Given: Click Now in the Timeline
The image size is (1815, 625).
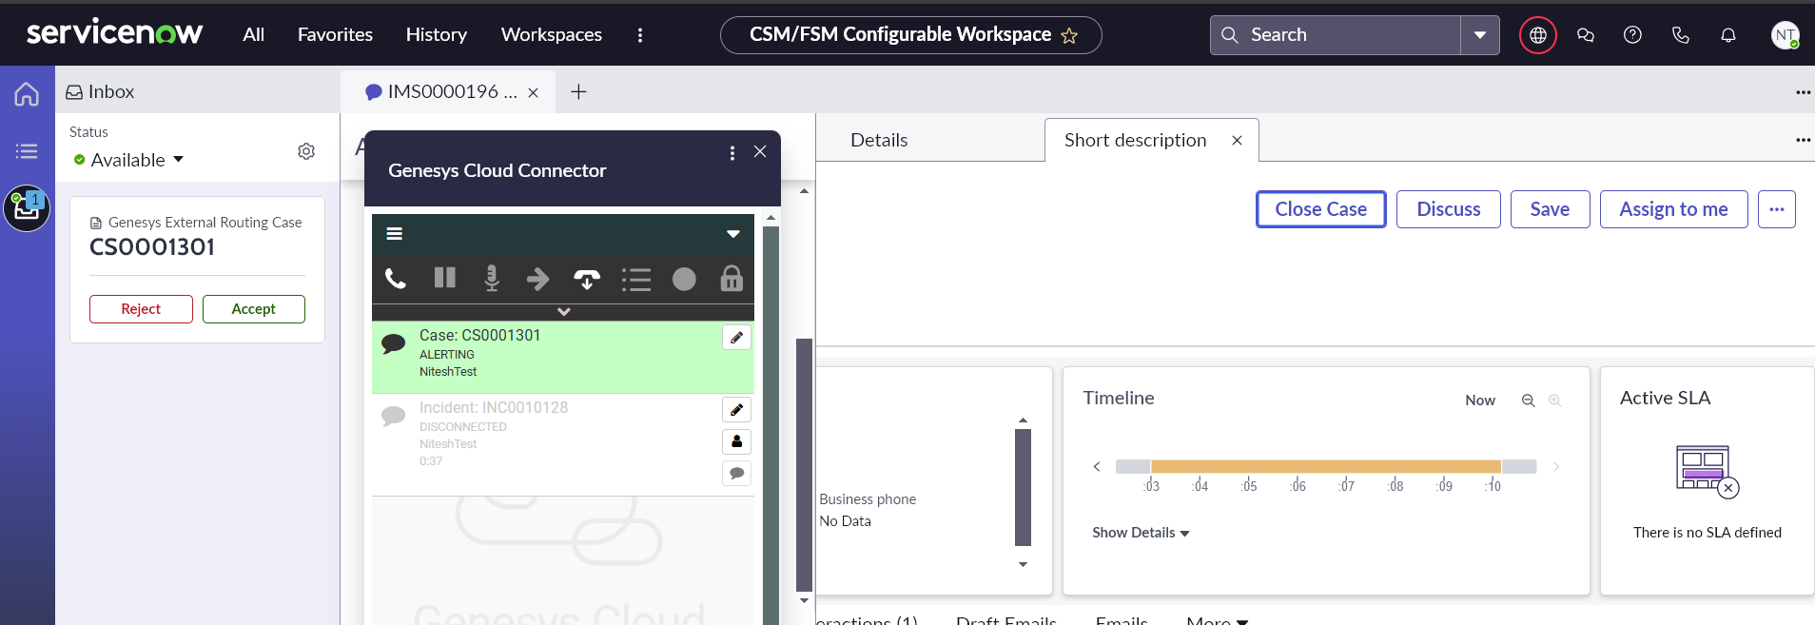Looking at the screenshot, I should (1480, 400).
